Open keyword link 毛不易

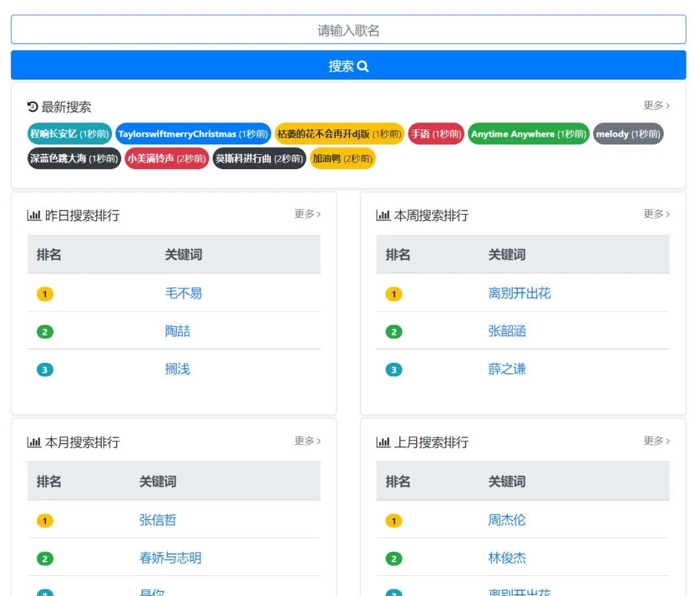[x=183, y=293]
